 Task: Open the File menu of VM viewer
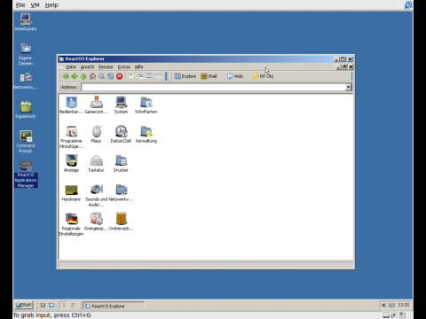pos(20,5)
